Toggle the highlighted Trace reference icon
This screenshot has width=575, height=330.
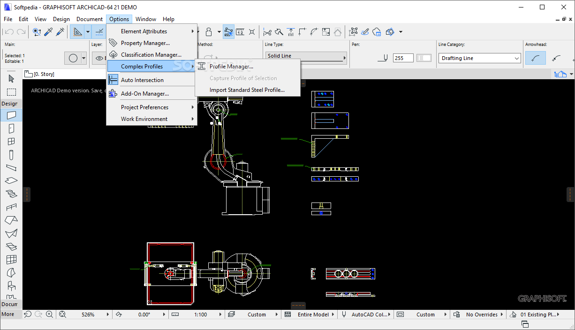pyautogui.click(x=228, y=32)
